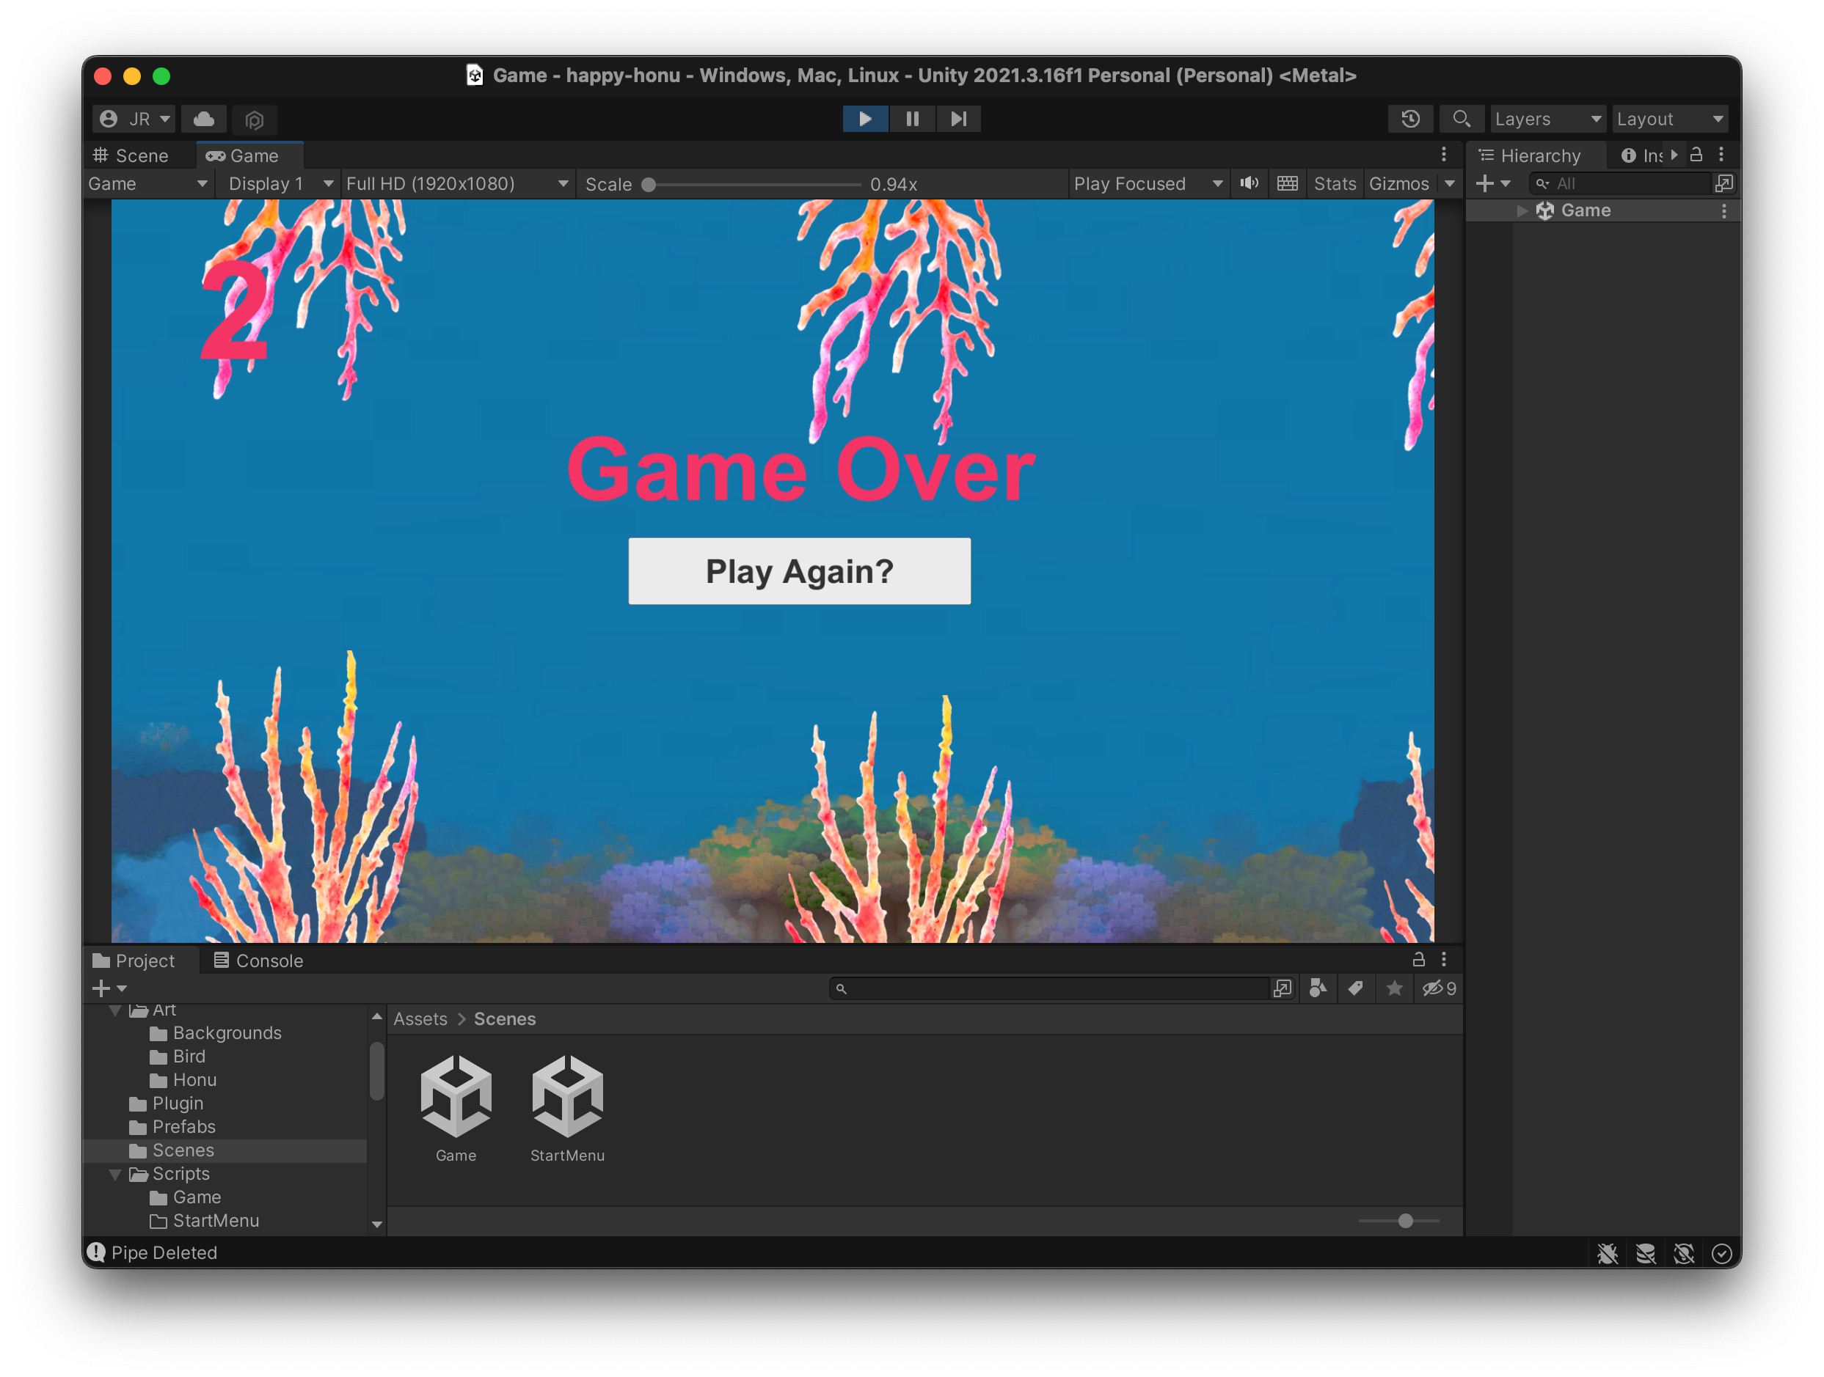
Task: Switch to the Console tab
Action: click(x=258, y=961)
